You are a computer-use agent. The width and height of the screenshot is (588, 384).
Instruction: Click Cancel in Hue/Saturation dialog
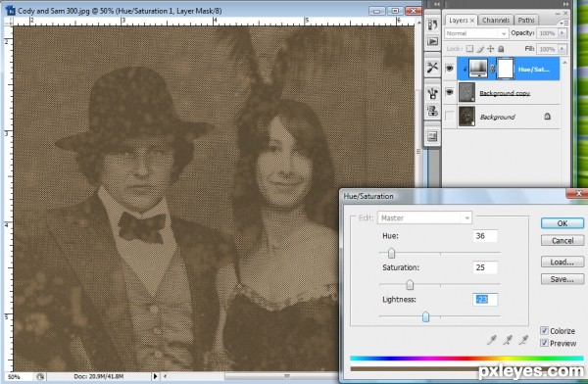pos(563,240)
